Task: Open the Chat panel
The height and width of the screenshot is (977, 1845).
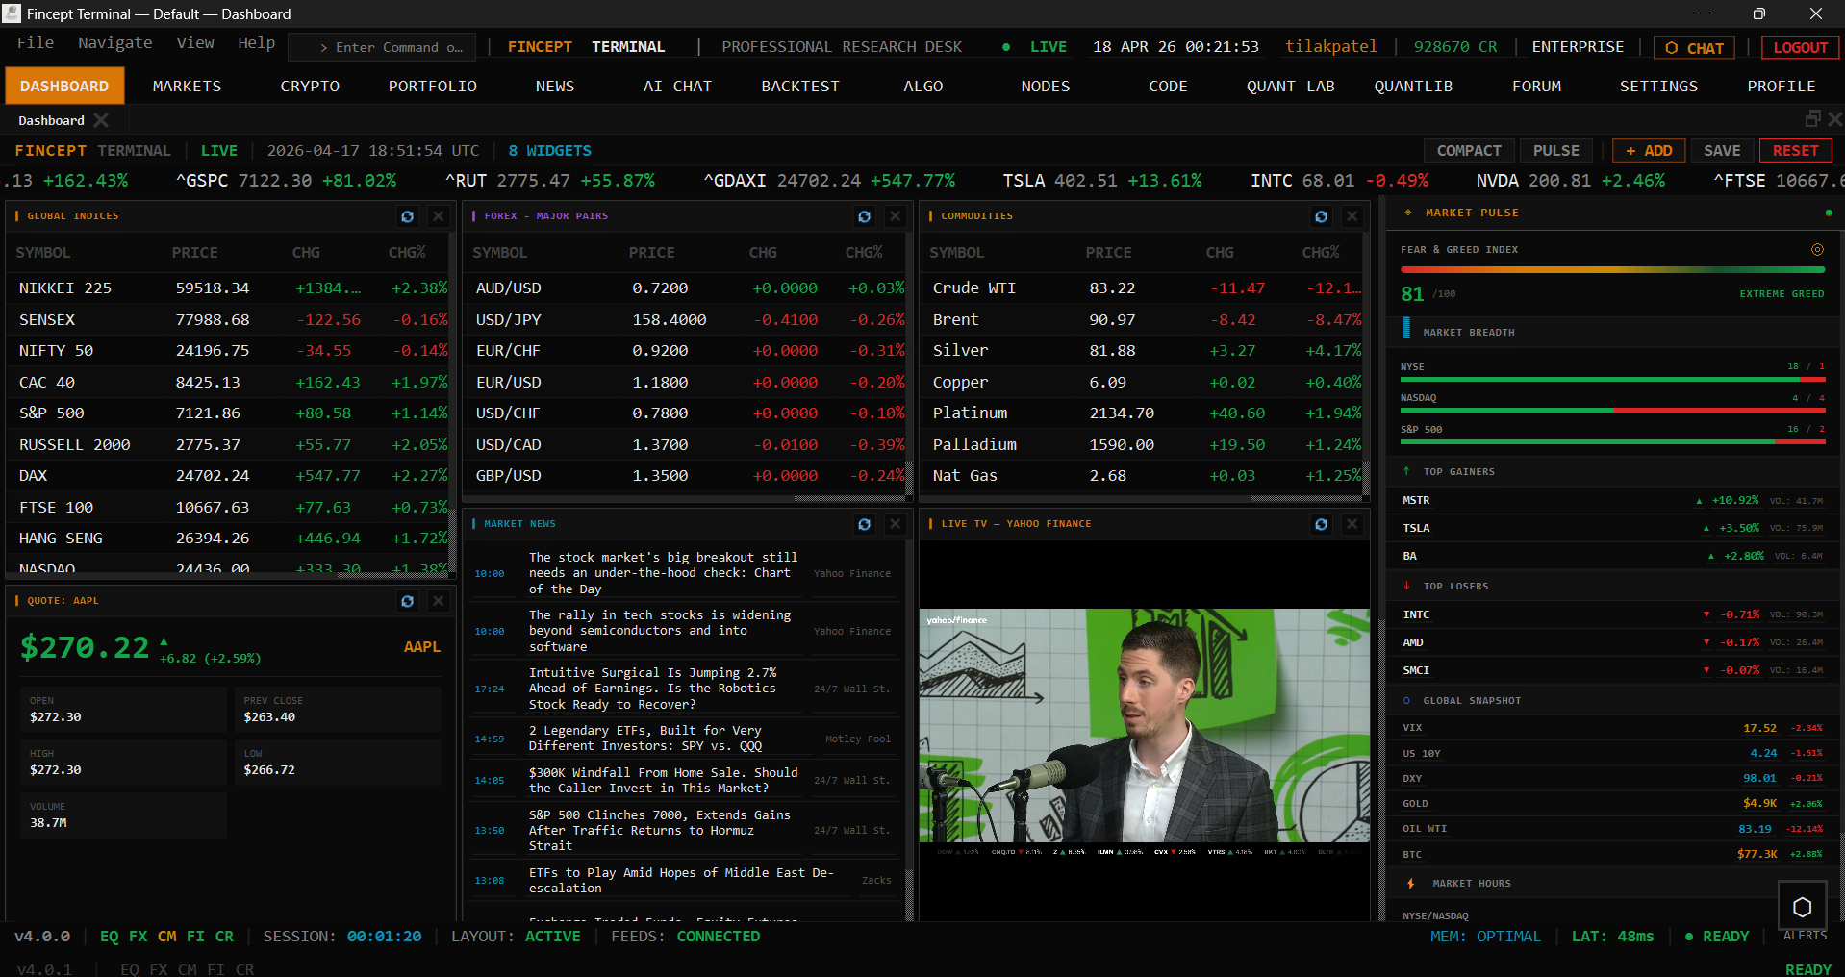Action: (1693, 46)
